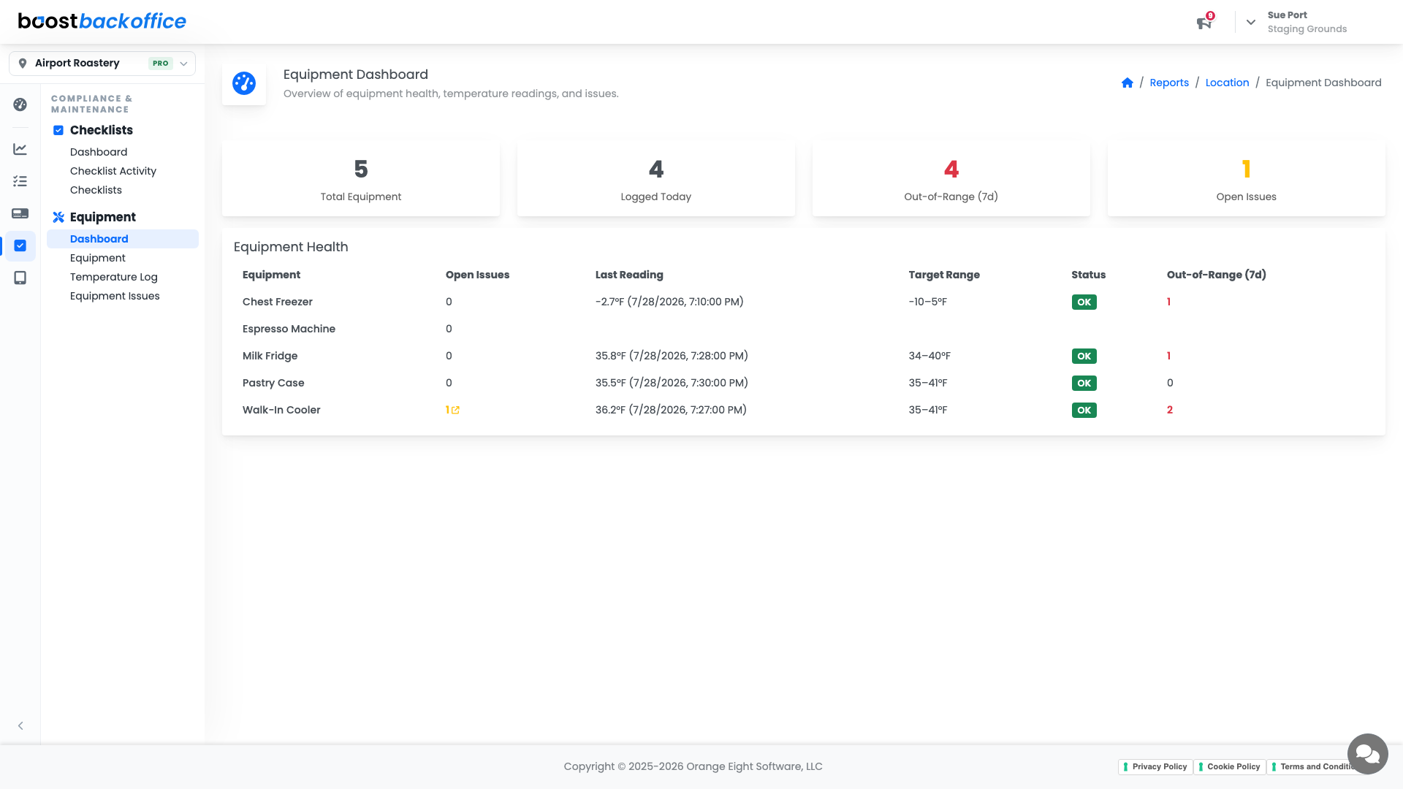The height and width of the screenshot is (789, 1403).
Task: Open the line chart reports icon in rail
Action: pyautogui.click(x=20, y=149)
